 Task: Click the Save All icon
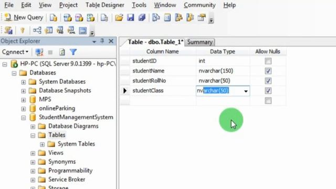(x=142, y=17)
